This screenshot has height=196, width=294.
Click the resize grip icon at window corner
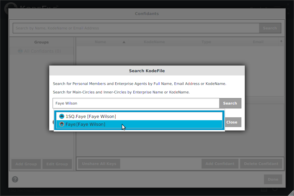tap(291, 193)
